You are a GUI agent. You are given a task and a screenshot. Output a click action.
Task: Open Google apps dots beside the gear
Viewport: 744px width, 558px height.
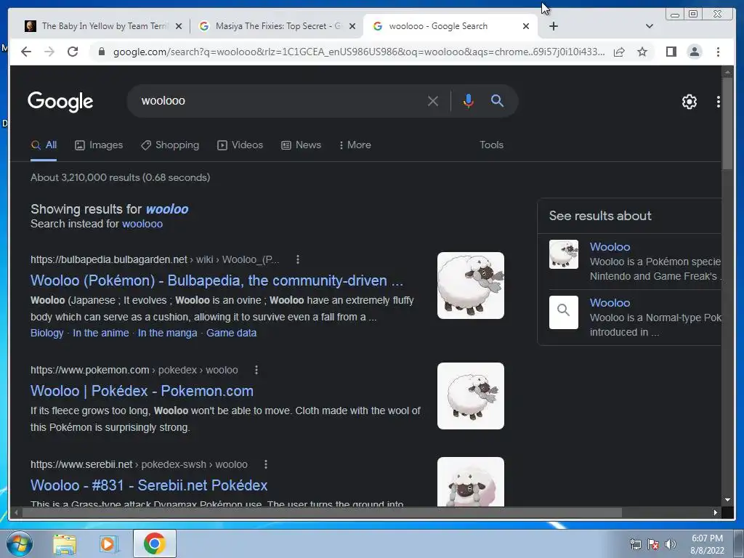click(719, 102)
